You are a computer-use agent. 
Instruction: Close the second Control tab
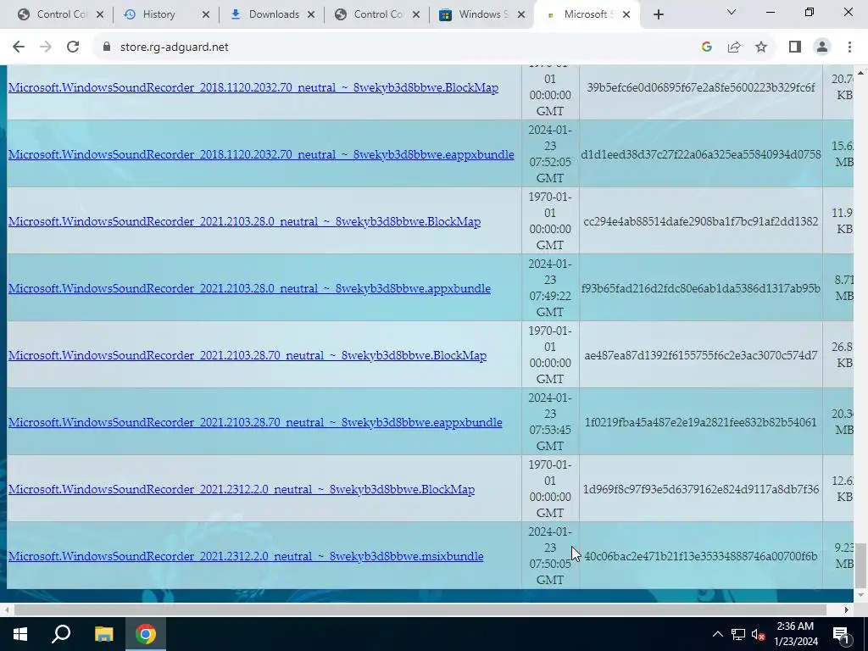[x=416, y=15]
